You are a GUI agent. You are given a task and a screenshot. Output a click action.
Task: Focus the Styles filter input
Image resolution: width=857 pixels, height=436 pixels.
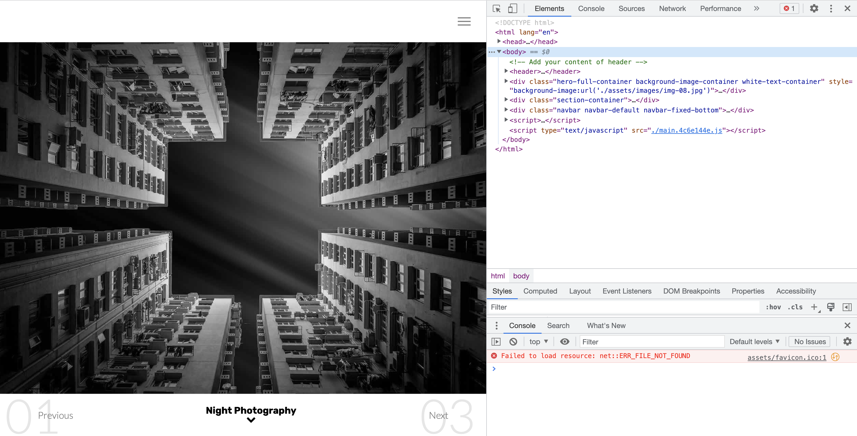pos(623,307)
